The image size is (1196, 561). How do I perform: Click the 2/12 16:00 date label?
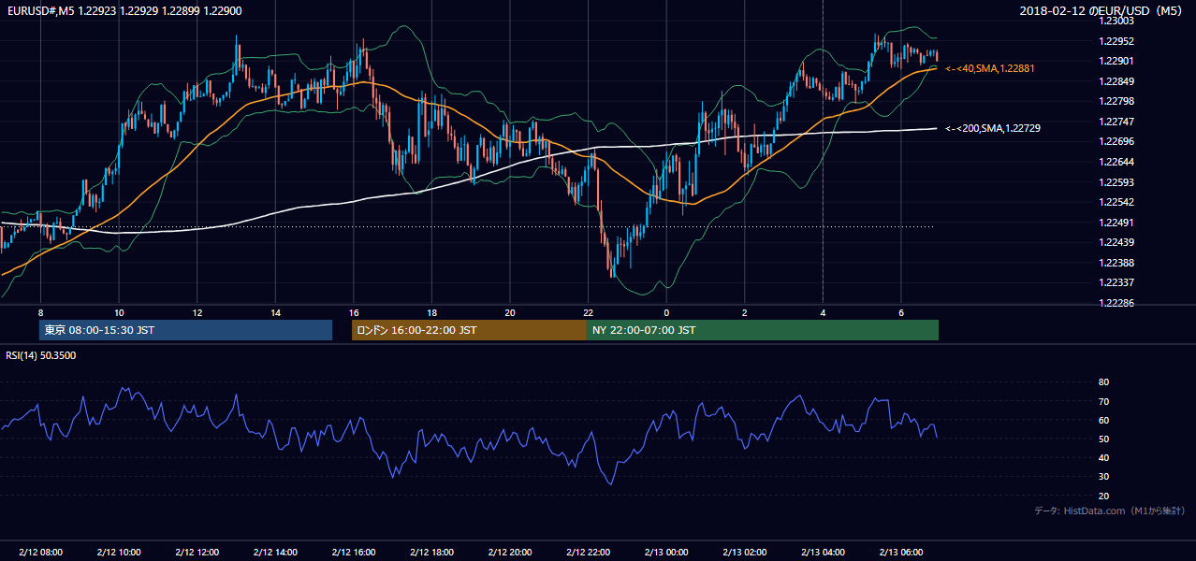click(354, 553)
